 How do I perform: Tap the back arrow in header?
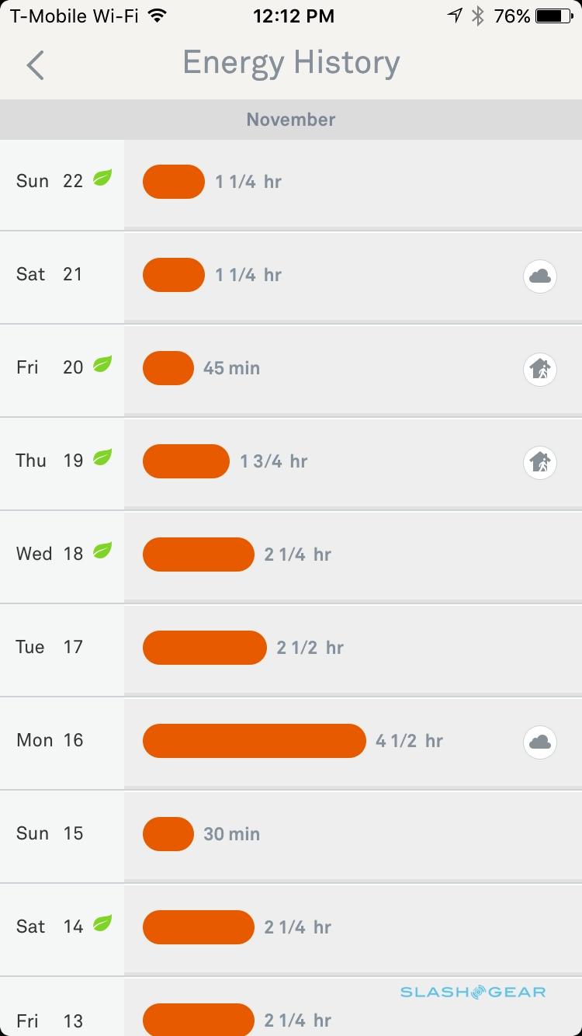tap(36, 65)
